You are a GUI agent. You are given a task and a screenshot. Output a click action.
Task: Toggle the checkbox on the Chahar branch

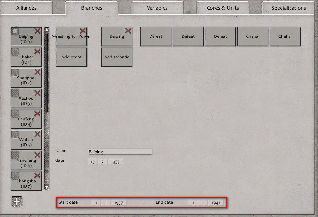coord(15,51)
